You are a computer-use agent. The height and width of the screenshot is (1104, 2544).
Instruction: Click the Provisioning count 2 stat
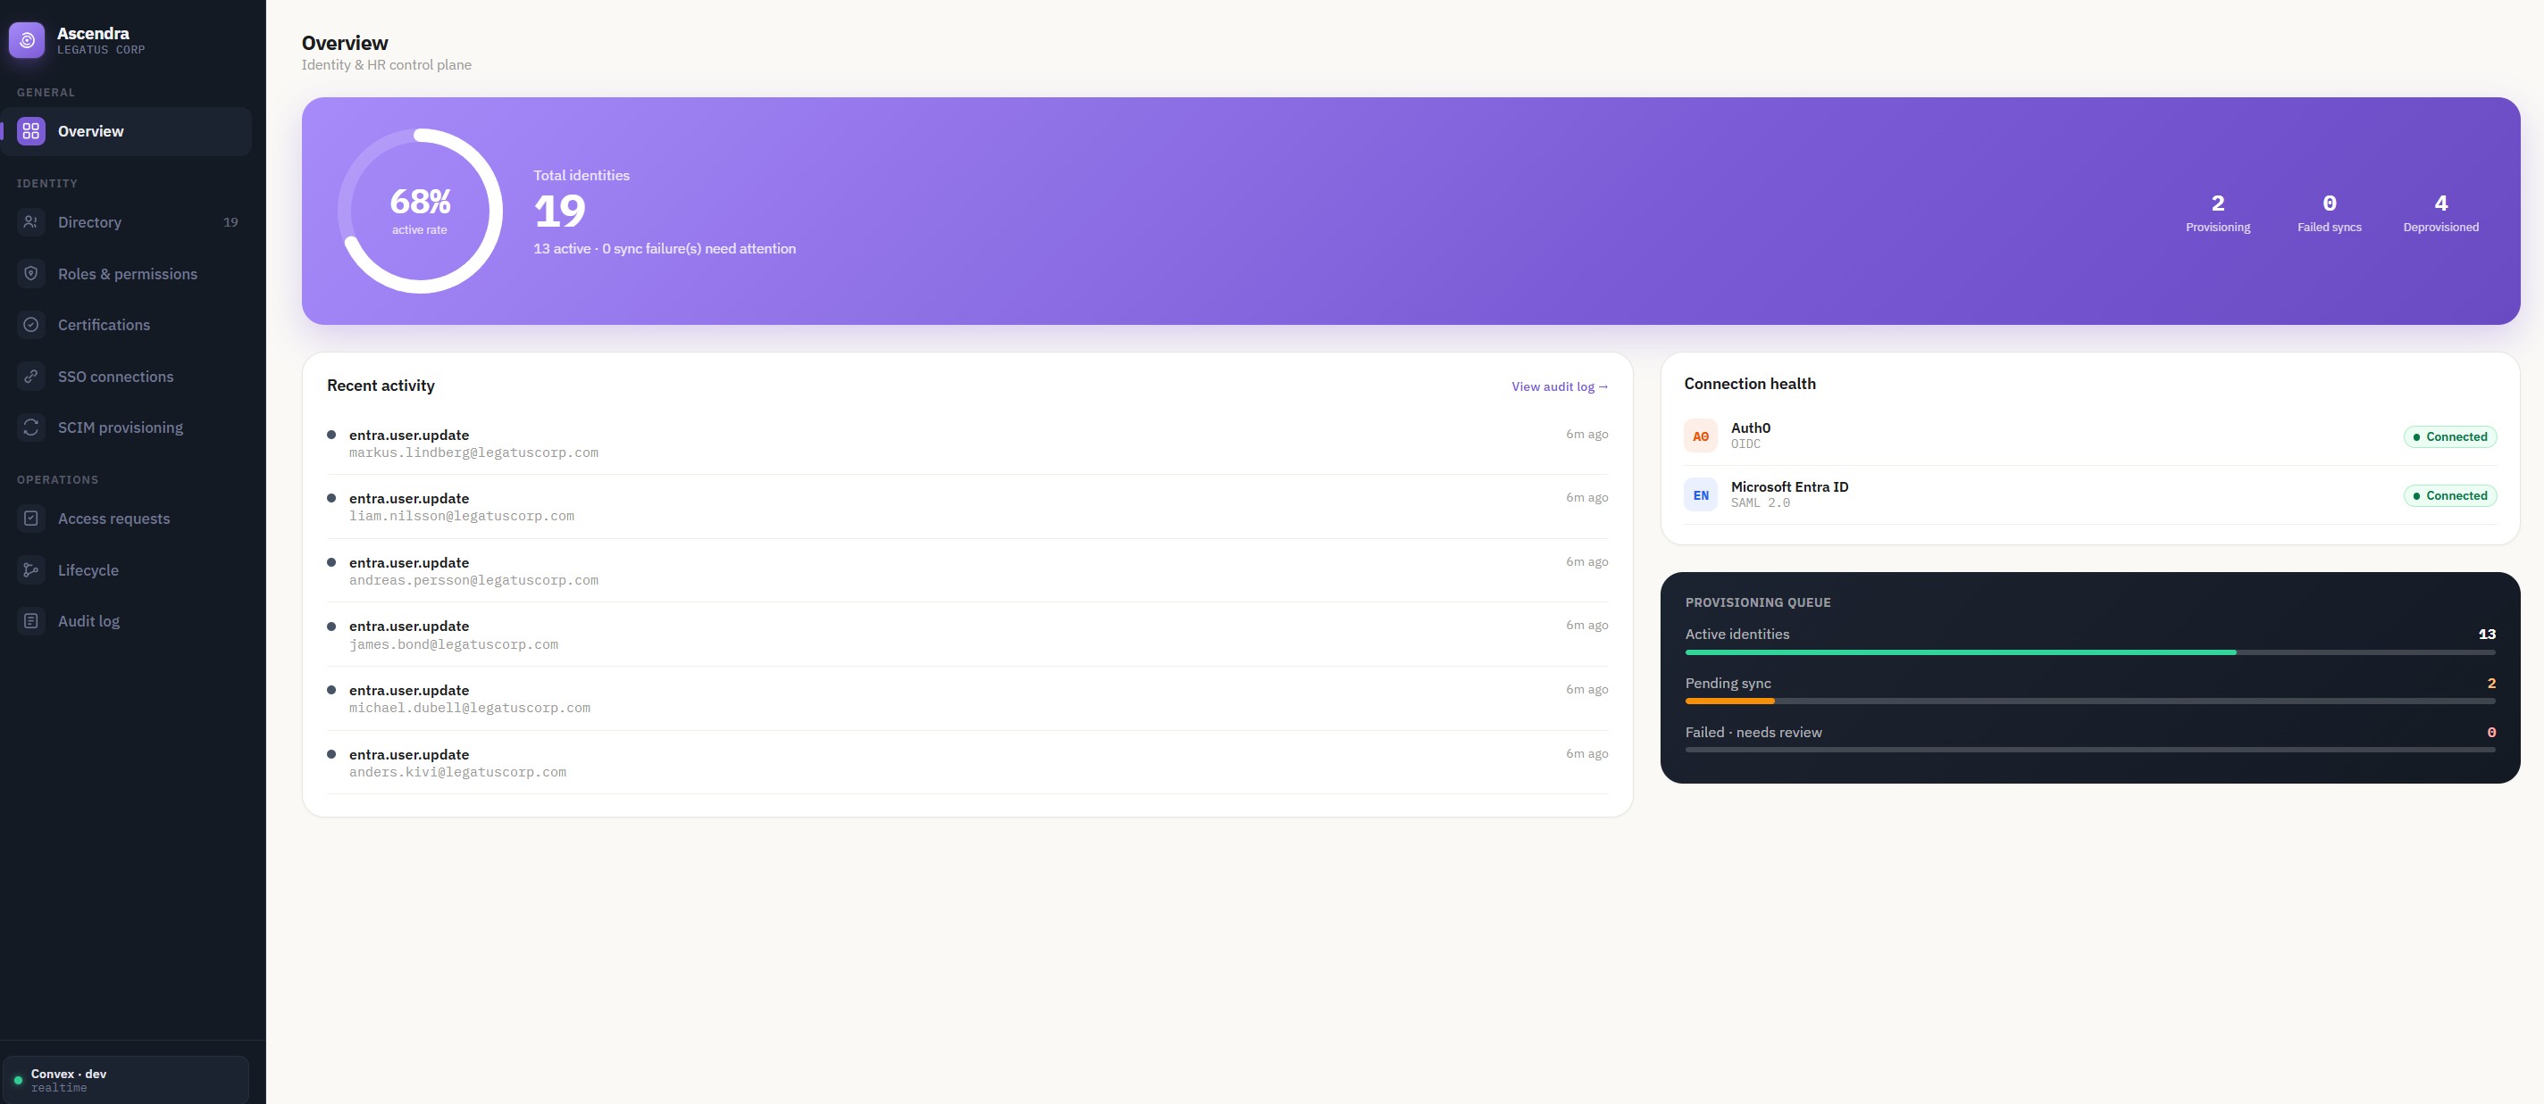2217,213
